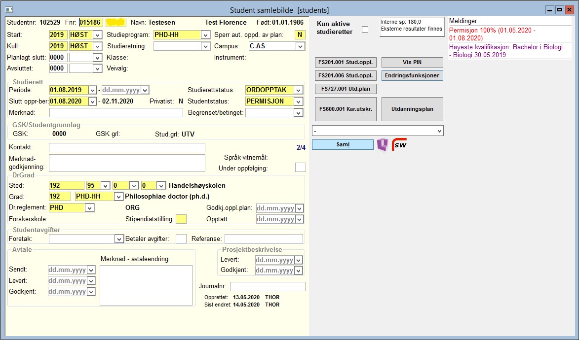Viewport: 579px width, 340px height.
Task: Open the Godkj.oppl.plan date picker
Action: pyautogui.click(x=300, y=208)
